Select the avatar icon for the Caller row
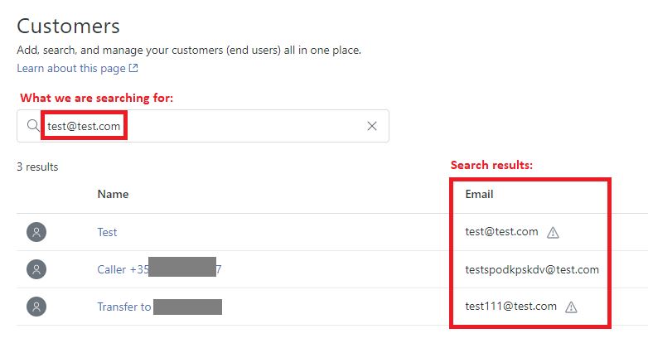Viewport: 648px width, 348px height. point(36,269)
